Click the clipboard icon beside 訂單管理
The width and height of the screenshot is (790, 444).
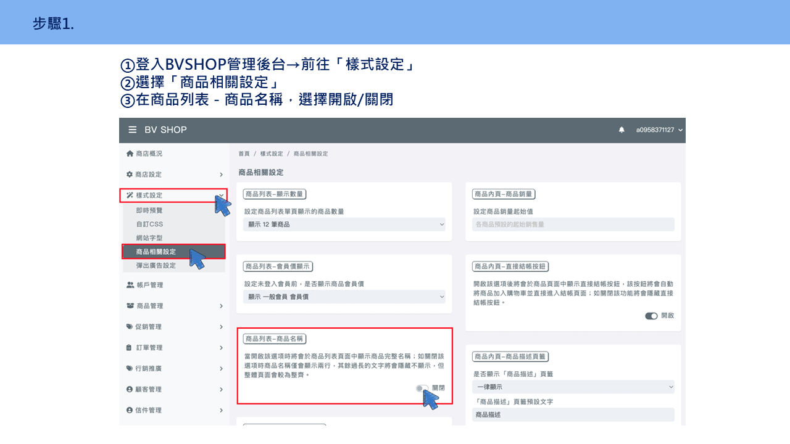tap(130, 348)
